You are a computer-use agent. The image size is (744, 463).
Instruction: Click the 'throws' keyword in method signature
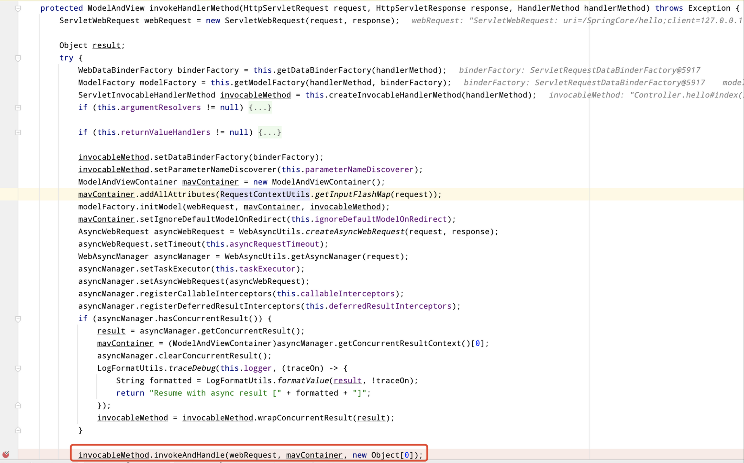[x=669, y=8]
